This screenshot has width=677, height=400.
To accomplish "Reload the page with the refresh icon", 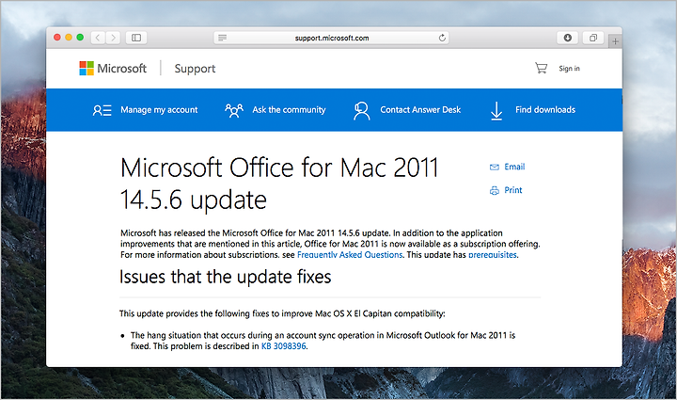I will pyautogui.click(x=442, y=38).
